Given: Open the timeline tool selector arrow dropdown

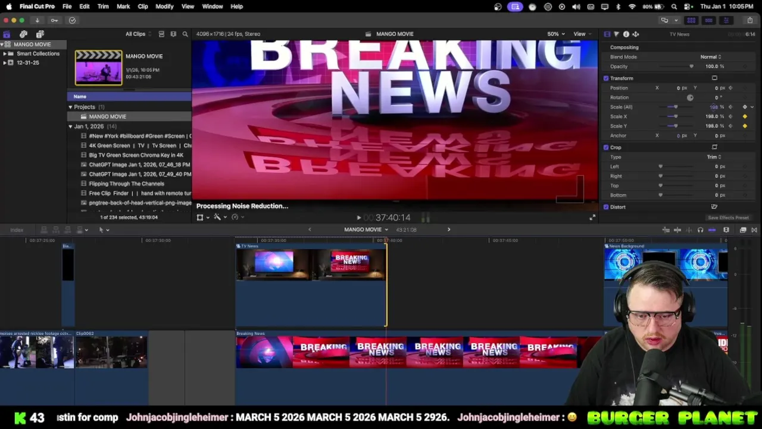Looking at the screenshot, I should pyautogui.click(x=104, y=230).
